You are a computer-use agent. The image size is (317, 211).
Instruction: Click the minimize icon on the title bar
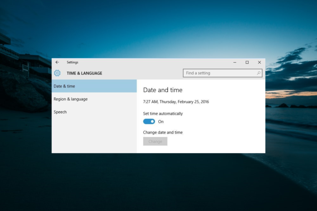point(235,62)
